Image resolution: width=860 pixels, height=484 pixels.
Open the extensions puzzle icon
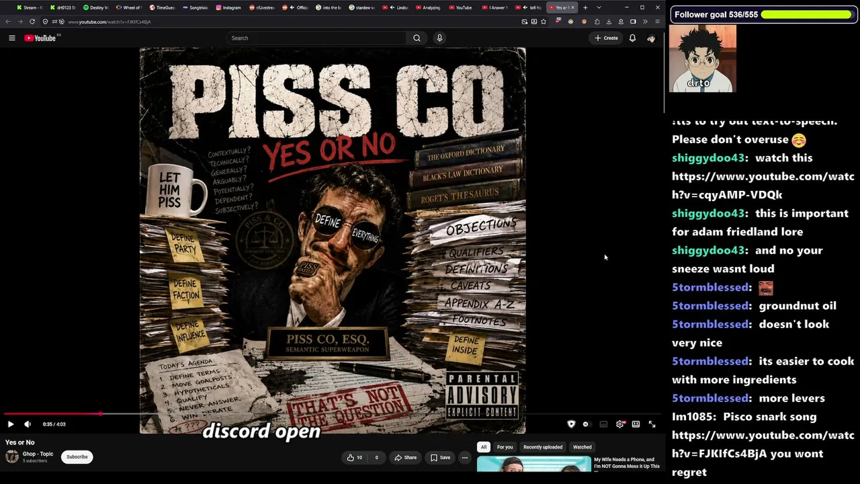[x=597, y=22]
